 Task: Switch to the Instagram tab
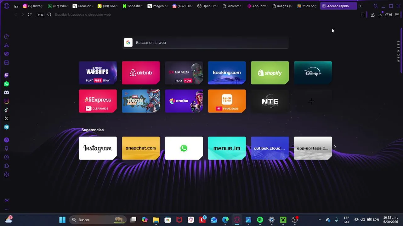pyautogui.click(x=33, y=6)
